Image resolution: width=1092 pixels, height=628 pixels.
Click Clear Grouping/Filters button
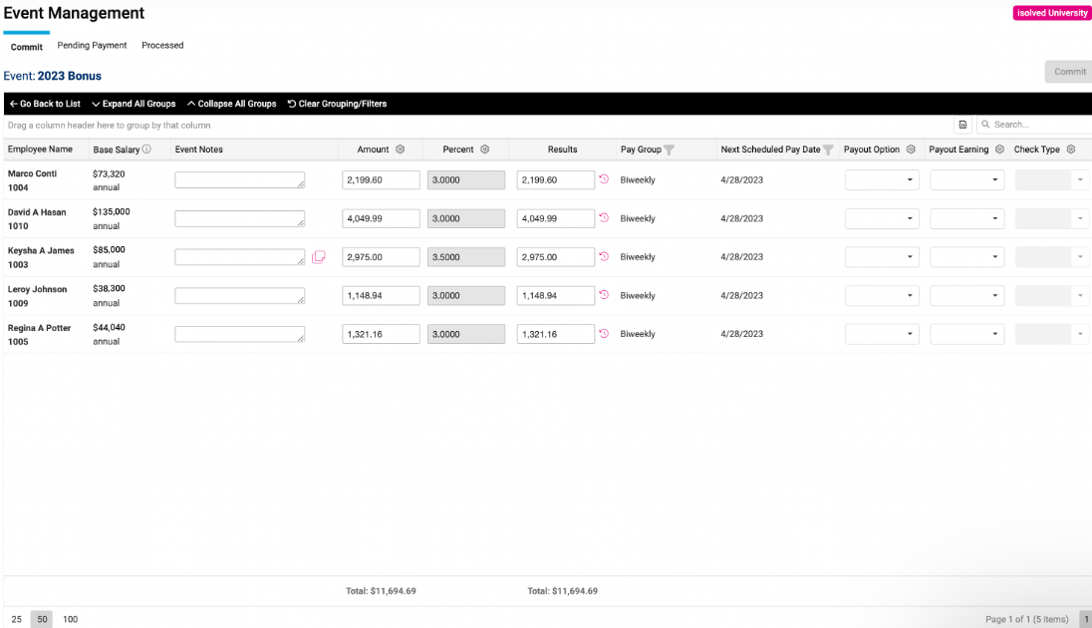coord(337,104)
